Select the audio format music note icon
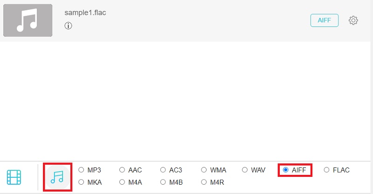This screenshot has width=373, height=194. [57, 177]
